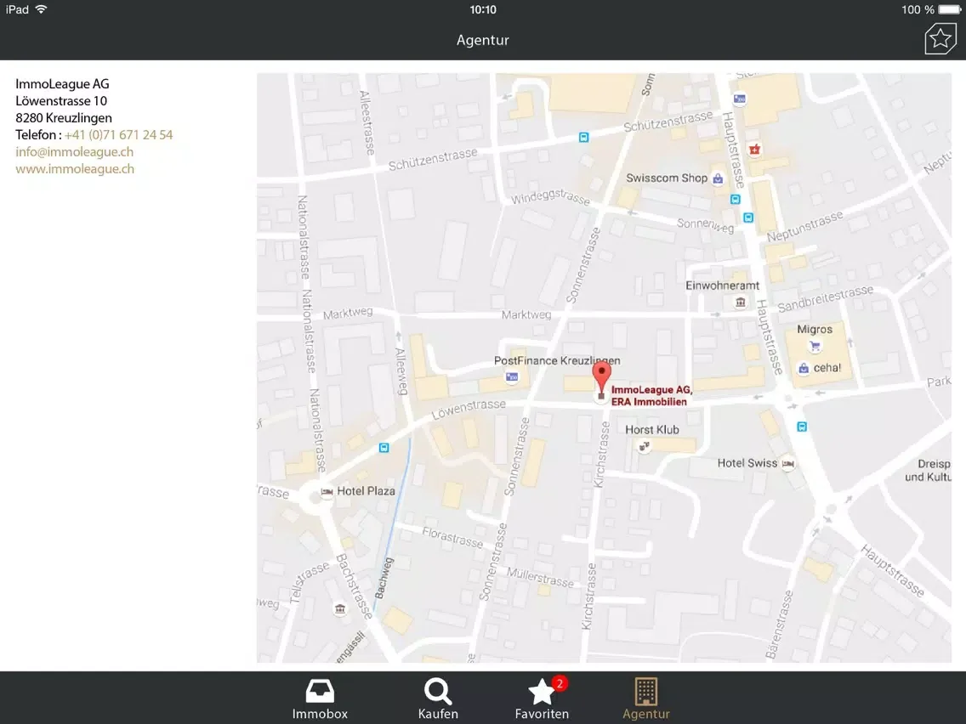Open the Immobox tab
Image resolution: width=966 pixels, height=724 pixels.
320,699
